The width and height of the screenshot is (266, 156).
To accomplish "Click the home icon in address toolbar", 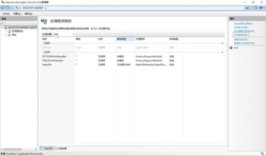I will pyautogui.click(x=256, y=8).
